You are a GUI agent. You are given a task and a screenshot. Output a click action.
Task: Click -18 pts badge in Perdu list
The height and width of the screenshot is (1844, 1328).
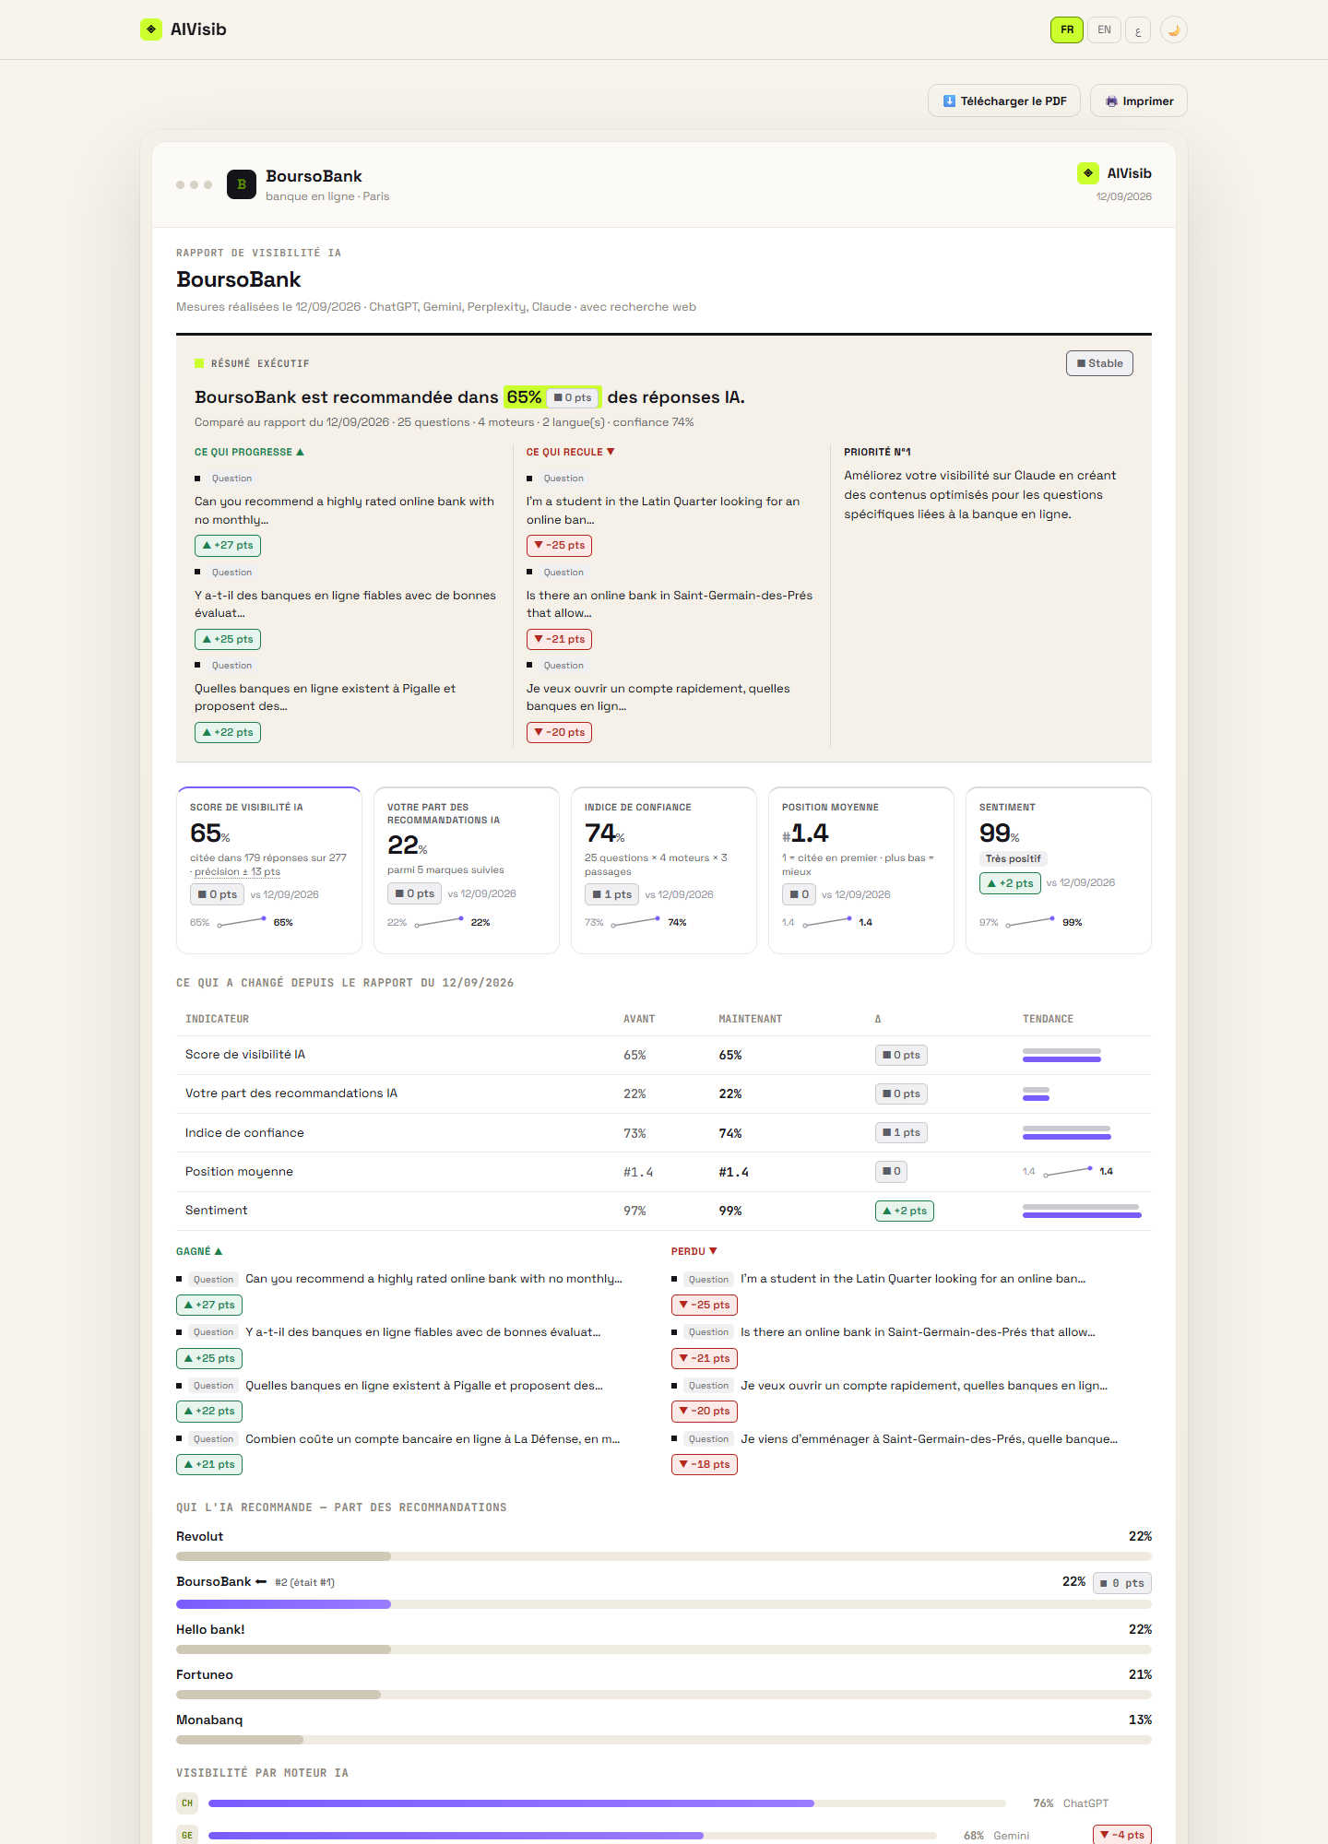pyautogui.click(x=705, y=1464)
